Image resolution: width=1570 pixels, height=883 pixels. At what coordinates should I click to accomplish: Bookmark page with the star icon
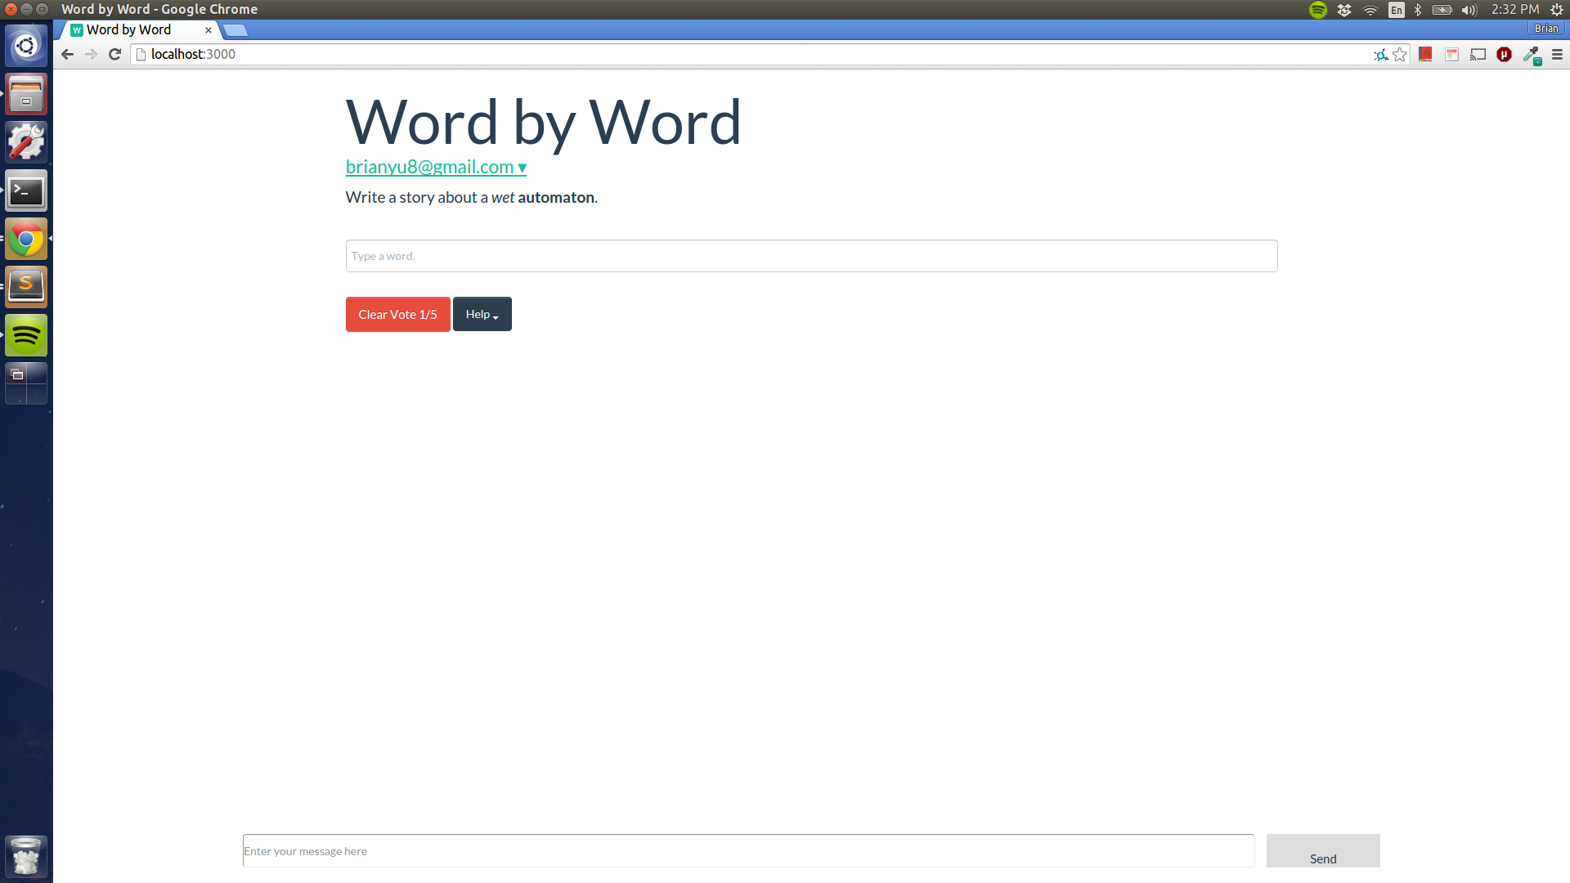point(1400,55)
